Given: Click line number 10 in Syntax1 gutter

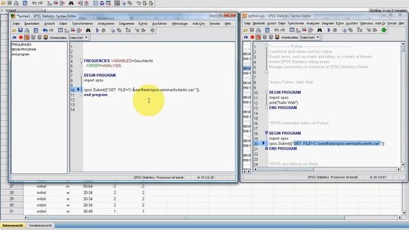Looking at the screenshot, I should pos(73,90).
